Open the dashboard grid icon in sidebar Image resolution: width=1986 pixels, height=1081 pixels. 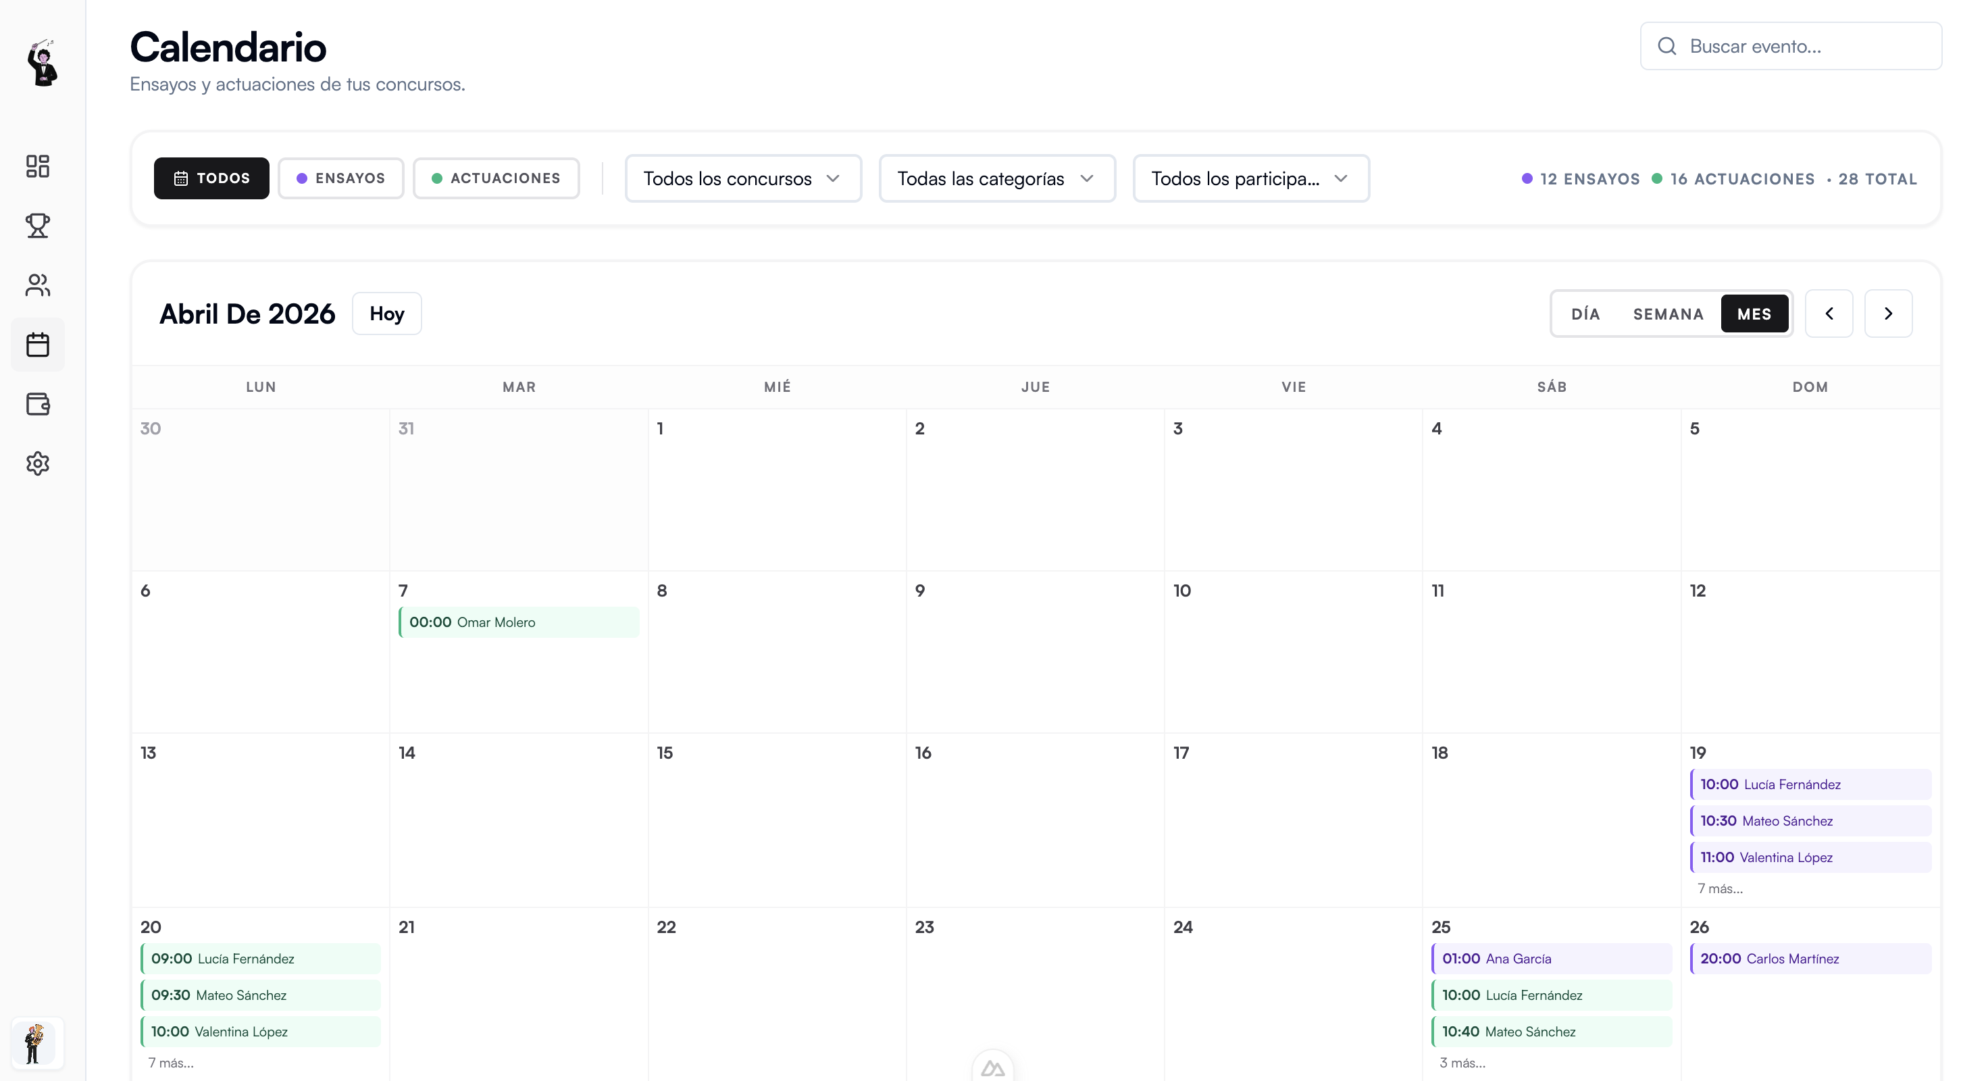pos(38,167)
